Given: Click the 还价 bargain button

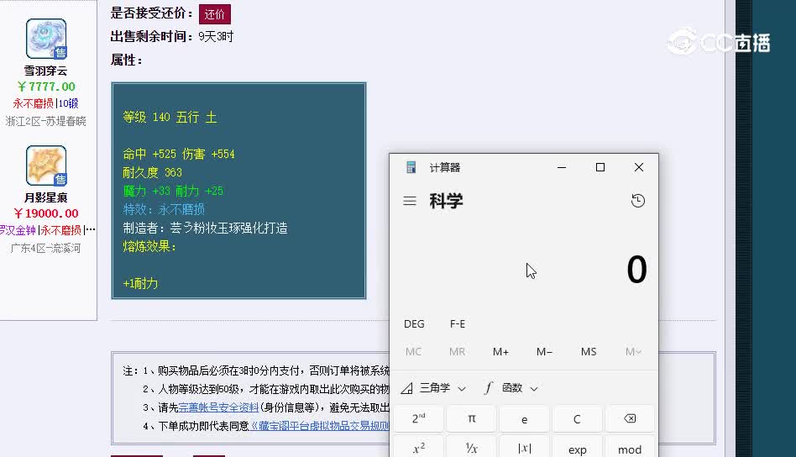Looking at the screenshot, I should tap(214, 14).
